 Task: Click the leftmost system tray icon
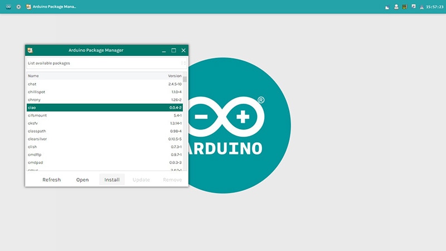point(387,7)
